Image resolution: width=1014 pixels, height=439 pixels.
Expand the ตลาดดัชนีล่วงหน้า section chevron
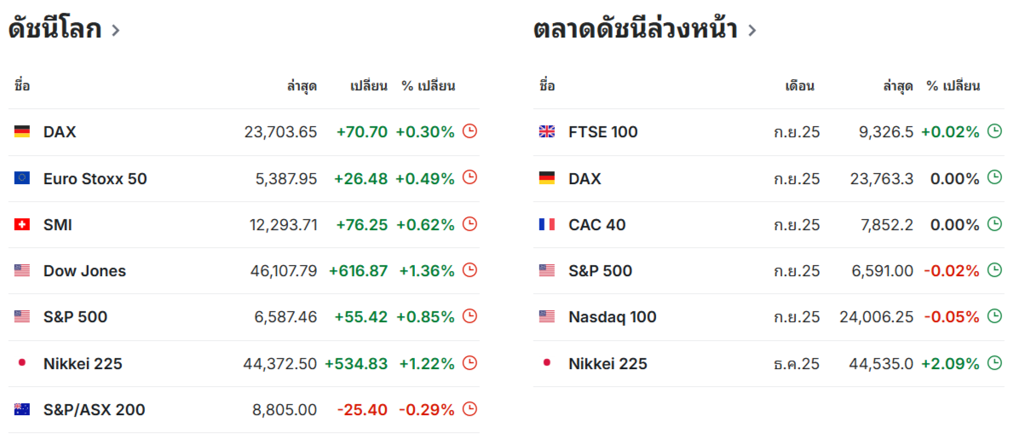752,30
